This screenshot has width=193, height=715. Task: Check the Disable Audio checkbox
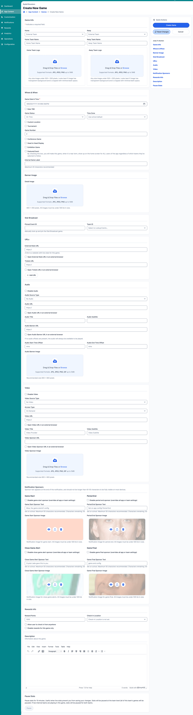click(26, 291)
